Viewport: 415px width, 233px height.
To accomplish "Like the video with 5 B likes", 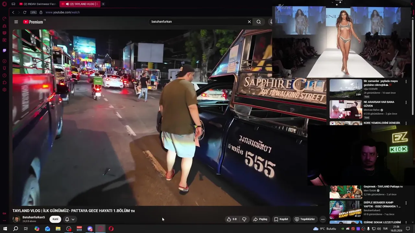I will 232,219.
